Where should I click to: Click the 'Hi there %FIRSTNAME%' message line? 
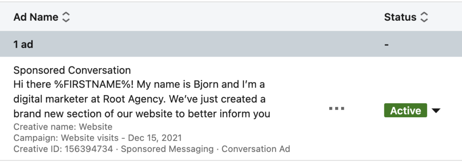click(139, 84)
